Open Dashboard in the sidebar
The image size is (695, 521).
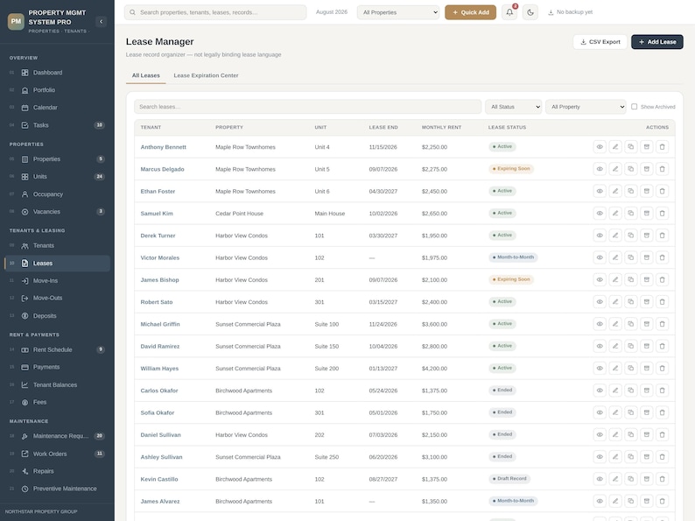(x=57, y=73)
